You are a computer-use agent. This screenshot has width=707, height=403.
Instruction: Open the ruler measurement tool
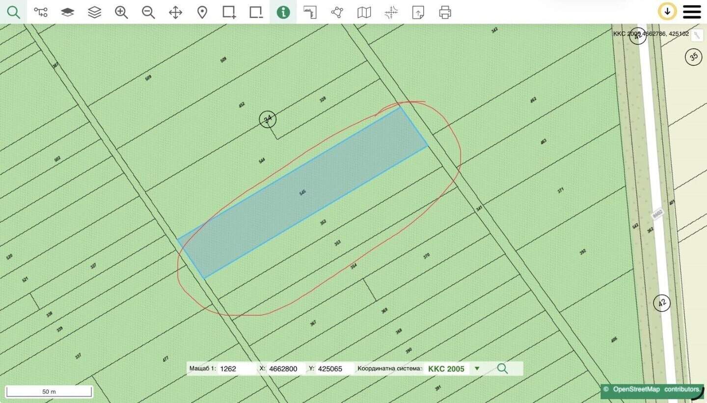click(310, 12)
